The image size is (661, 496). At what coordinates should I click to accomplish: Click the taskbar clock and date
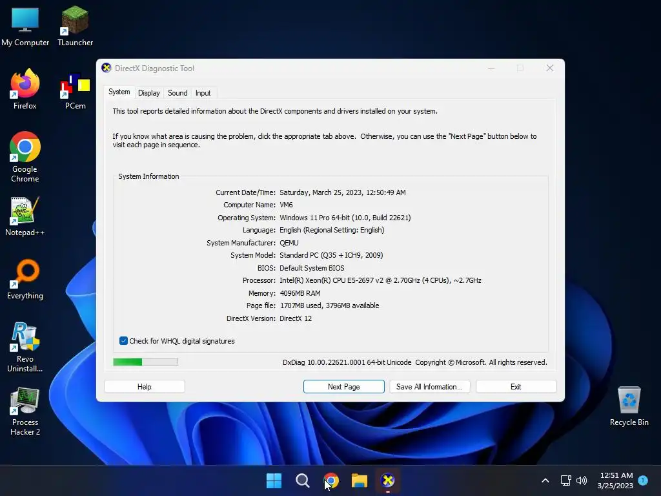pyautogui.click(x=615, y=480)
